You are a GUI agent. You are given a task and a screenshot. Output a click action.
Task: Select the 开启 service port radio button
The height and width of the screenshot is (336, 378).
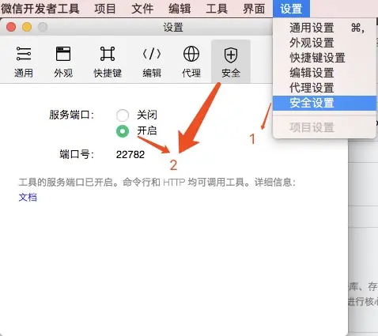coord(123,131)
